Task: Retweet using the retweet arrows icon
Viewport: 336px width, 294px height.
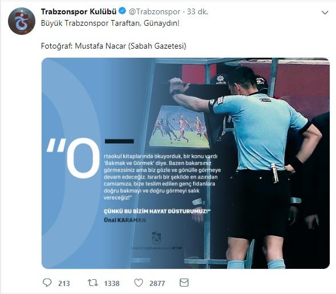Action: (x=93, y=283)
